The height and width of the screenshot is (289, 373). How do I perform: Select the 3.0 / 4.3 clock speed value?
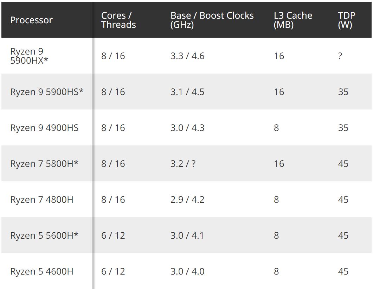(x=187, y=128)
